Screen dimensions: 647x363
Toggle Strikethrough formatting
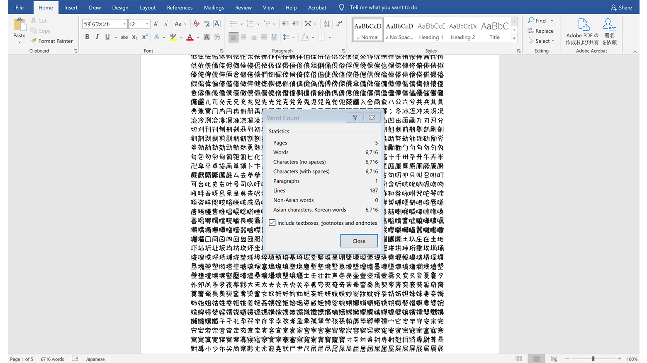pyautogui.click(x=124, y=37)
